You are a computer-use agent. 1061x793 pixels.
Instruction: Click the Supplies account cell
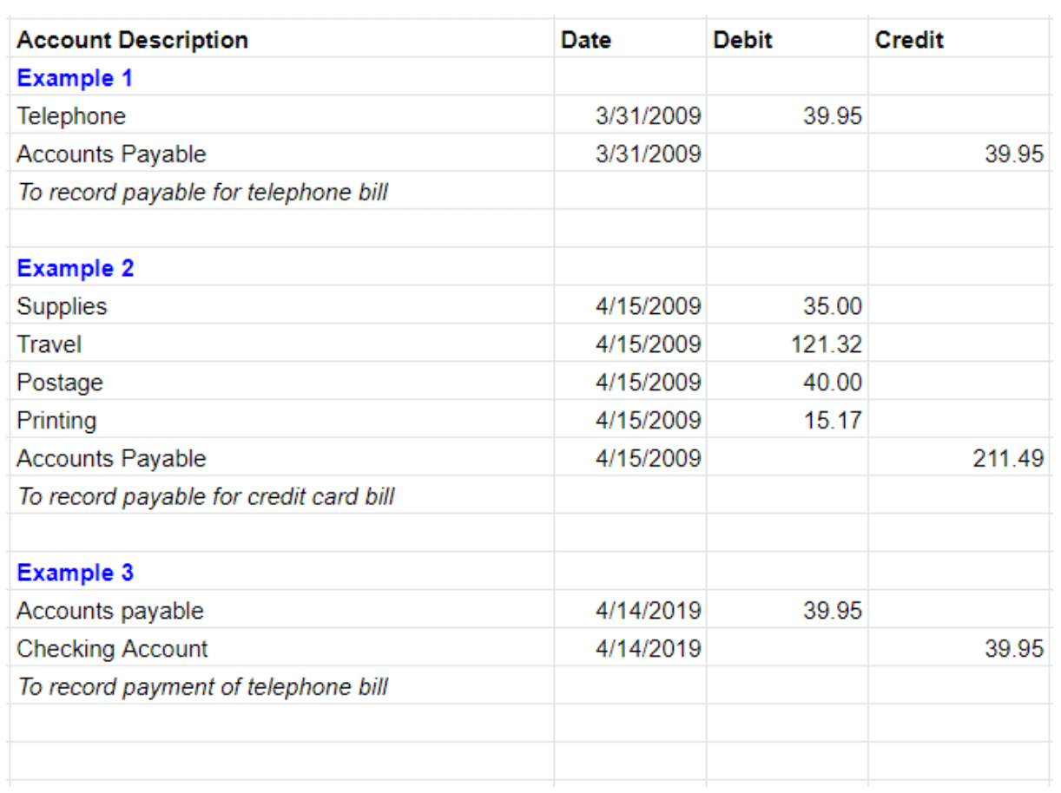[x=63, y=306]
